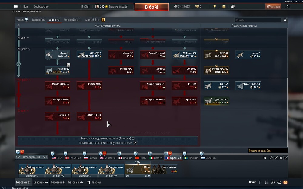Click the bulb icon next to Армия
303x189 pixels.
tap(26, 20)
